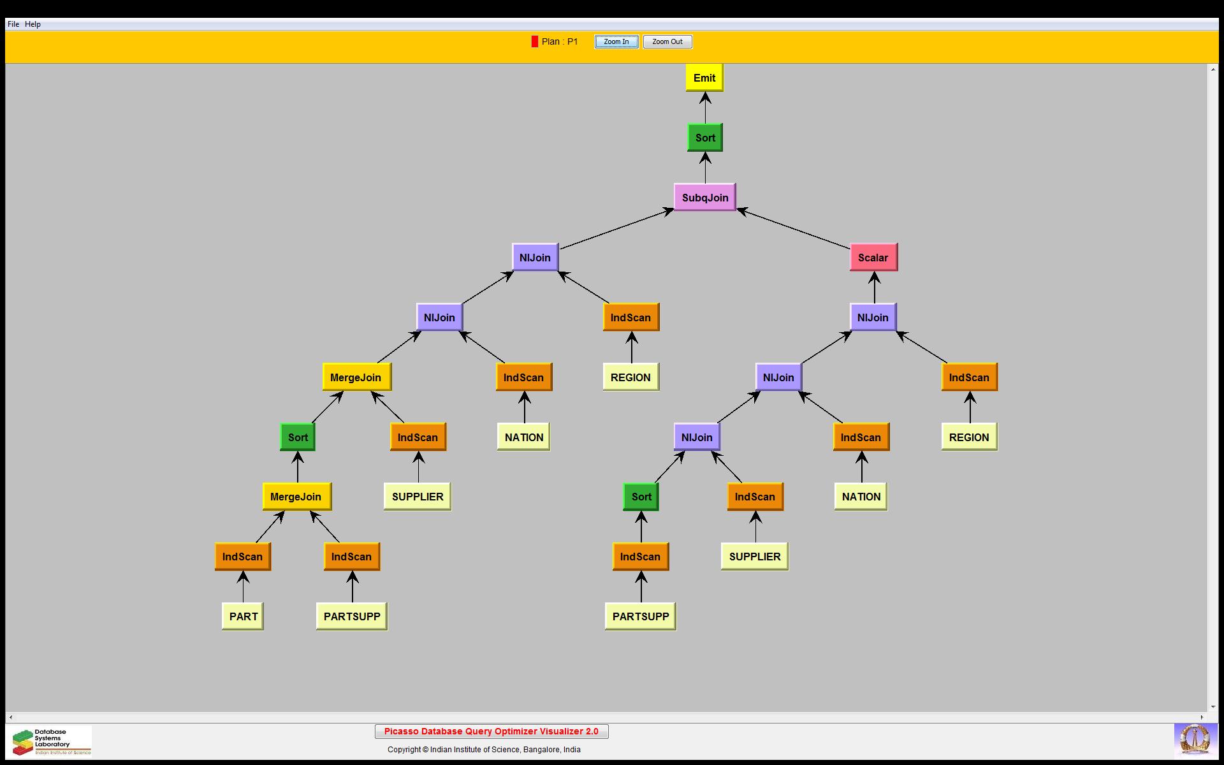The width and height of the screenshot is (1224, 765).
Task: Select the NIJoin node below Scalar
Action: (873, 317)
